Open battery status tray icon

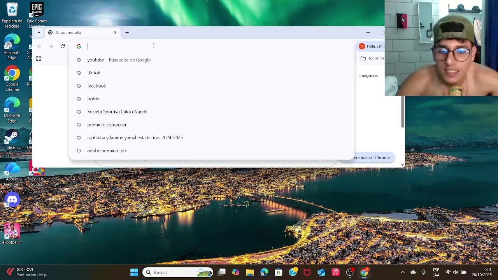[463, 272]
